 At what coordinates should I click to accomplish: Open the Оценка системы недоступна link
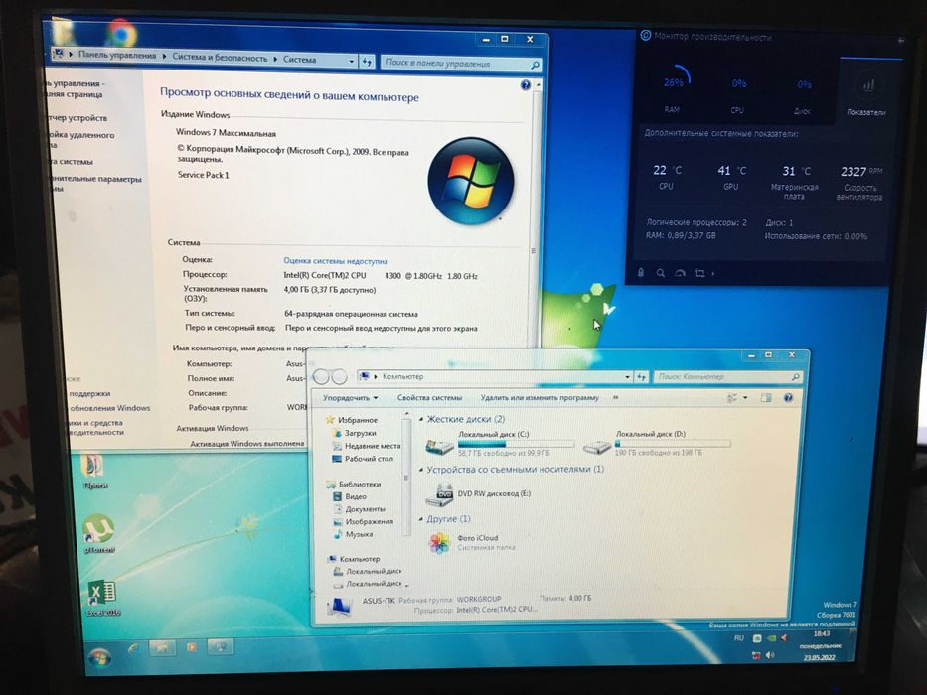tap(335, 260)
